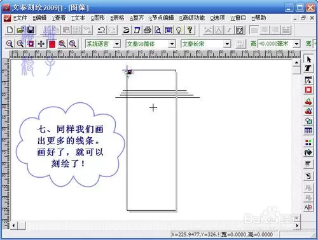Click the AB text mirror icon

(x=308, y=207)
